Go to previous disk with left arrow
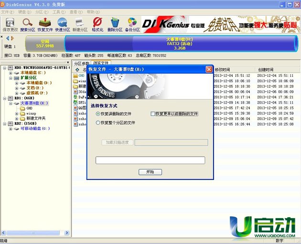This screenshot has width=301, height=244. tap(8, 38)
